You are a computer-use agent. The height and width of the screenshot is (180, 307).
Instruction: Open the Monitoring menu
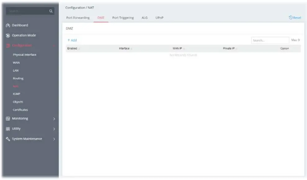pos(20,118)
